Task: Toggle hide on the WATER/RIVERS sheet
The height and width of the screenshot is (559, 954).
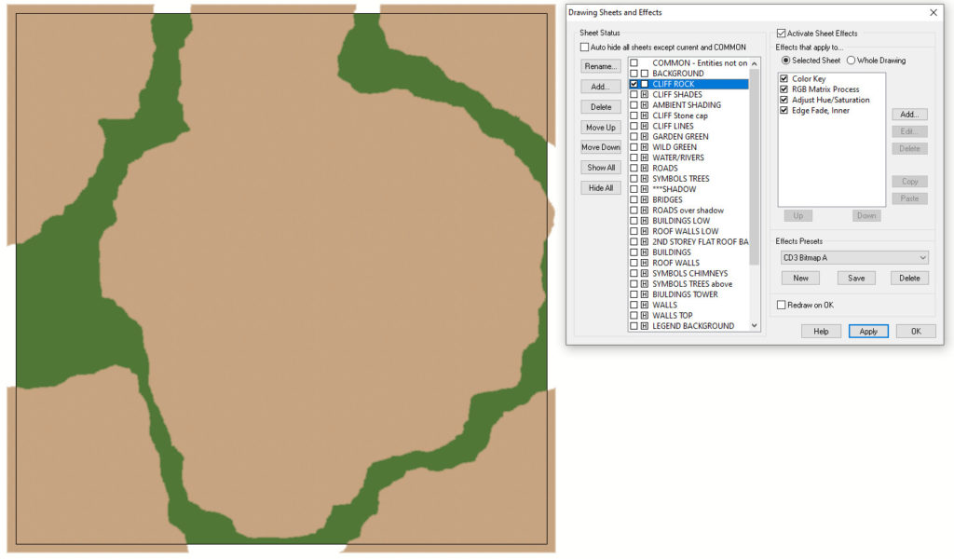Action: pyautogui.click(x=643, y=157)
